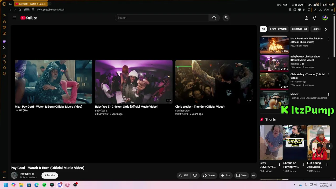The height and width of the screenshot is (189, 336).
Task: Go to the YouTube home logo
Action: pyautogui.click(x=29, y=18)
